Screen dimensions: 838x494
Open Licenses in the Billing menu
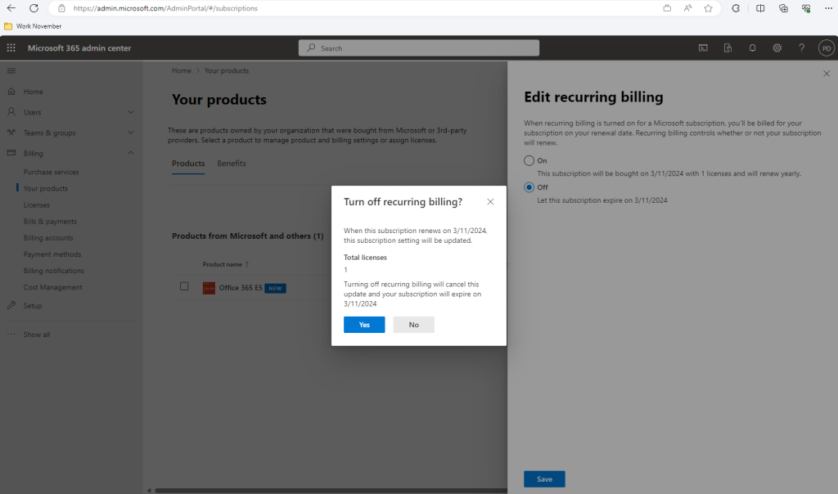pyautogui.click(x=36, y=205)
